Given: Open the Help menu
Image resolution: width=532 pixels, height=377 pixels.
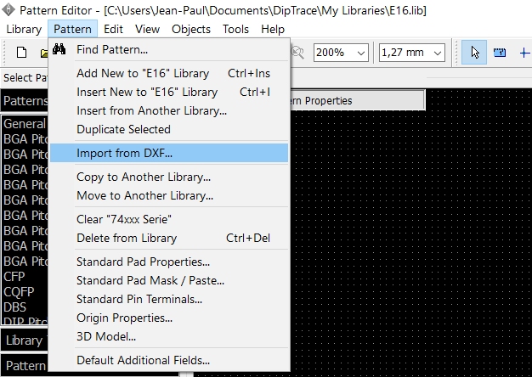Looking at the screenshot, I should pos(273,29).
